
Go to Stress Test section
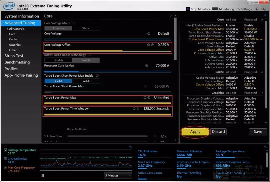click(x=14, y=56)
